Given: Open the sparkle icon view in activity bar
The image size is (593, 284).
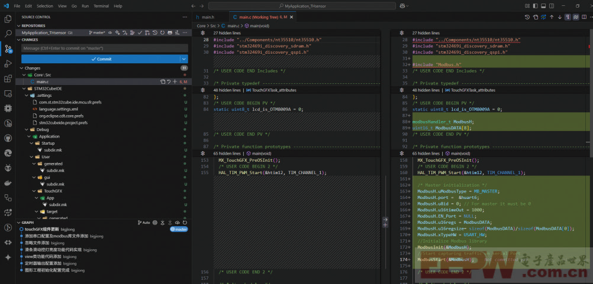Looking at the screenshot, I should coord(8,257).
